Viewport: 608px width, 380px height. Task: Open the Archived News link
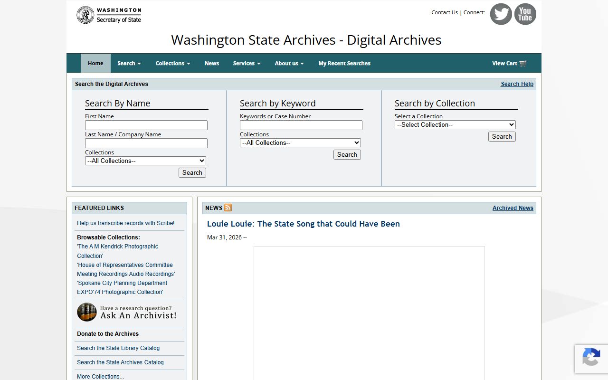[513, 208]
